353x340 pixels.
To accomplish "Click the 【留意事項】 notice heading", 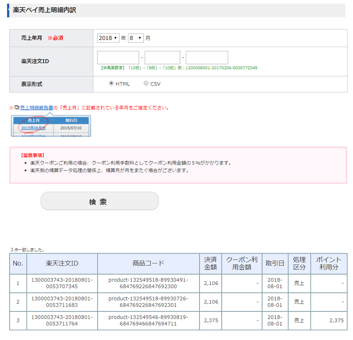I will [x=33, y=155].
